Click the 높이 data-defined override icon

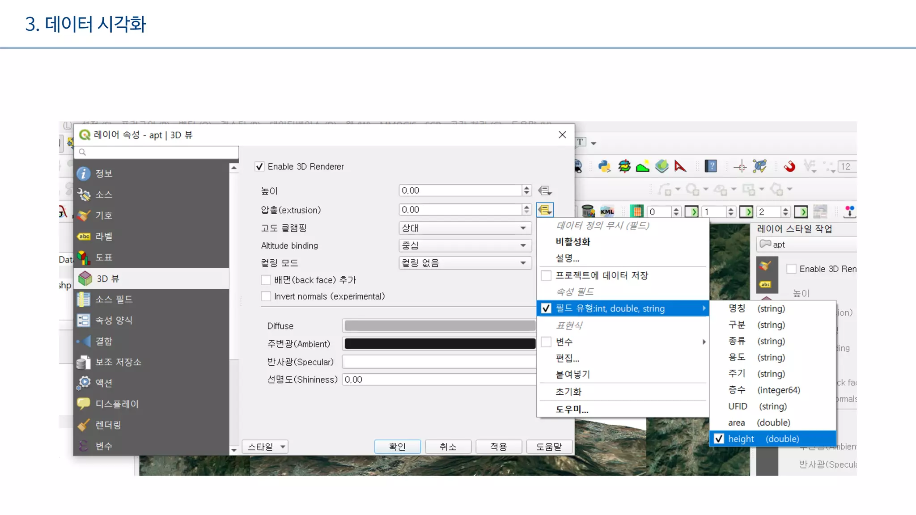pyautogui.click(x=544, y=190)
